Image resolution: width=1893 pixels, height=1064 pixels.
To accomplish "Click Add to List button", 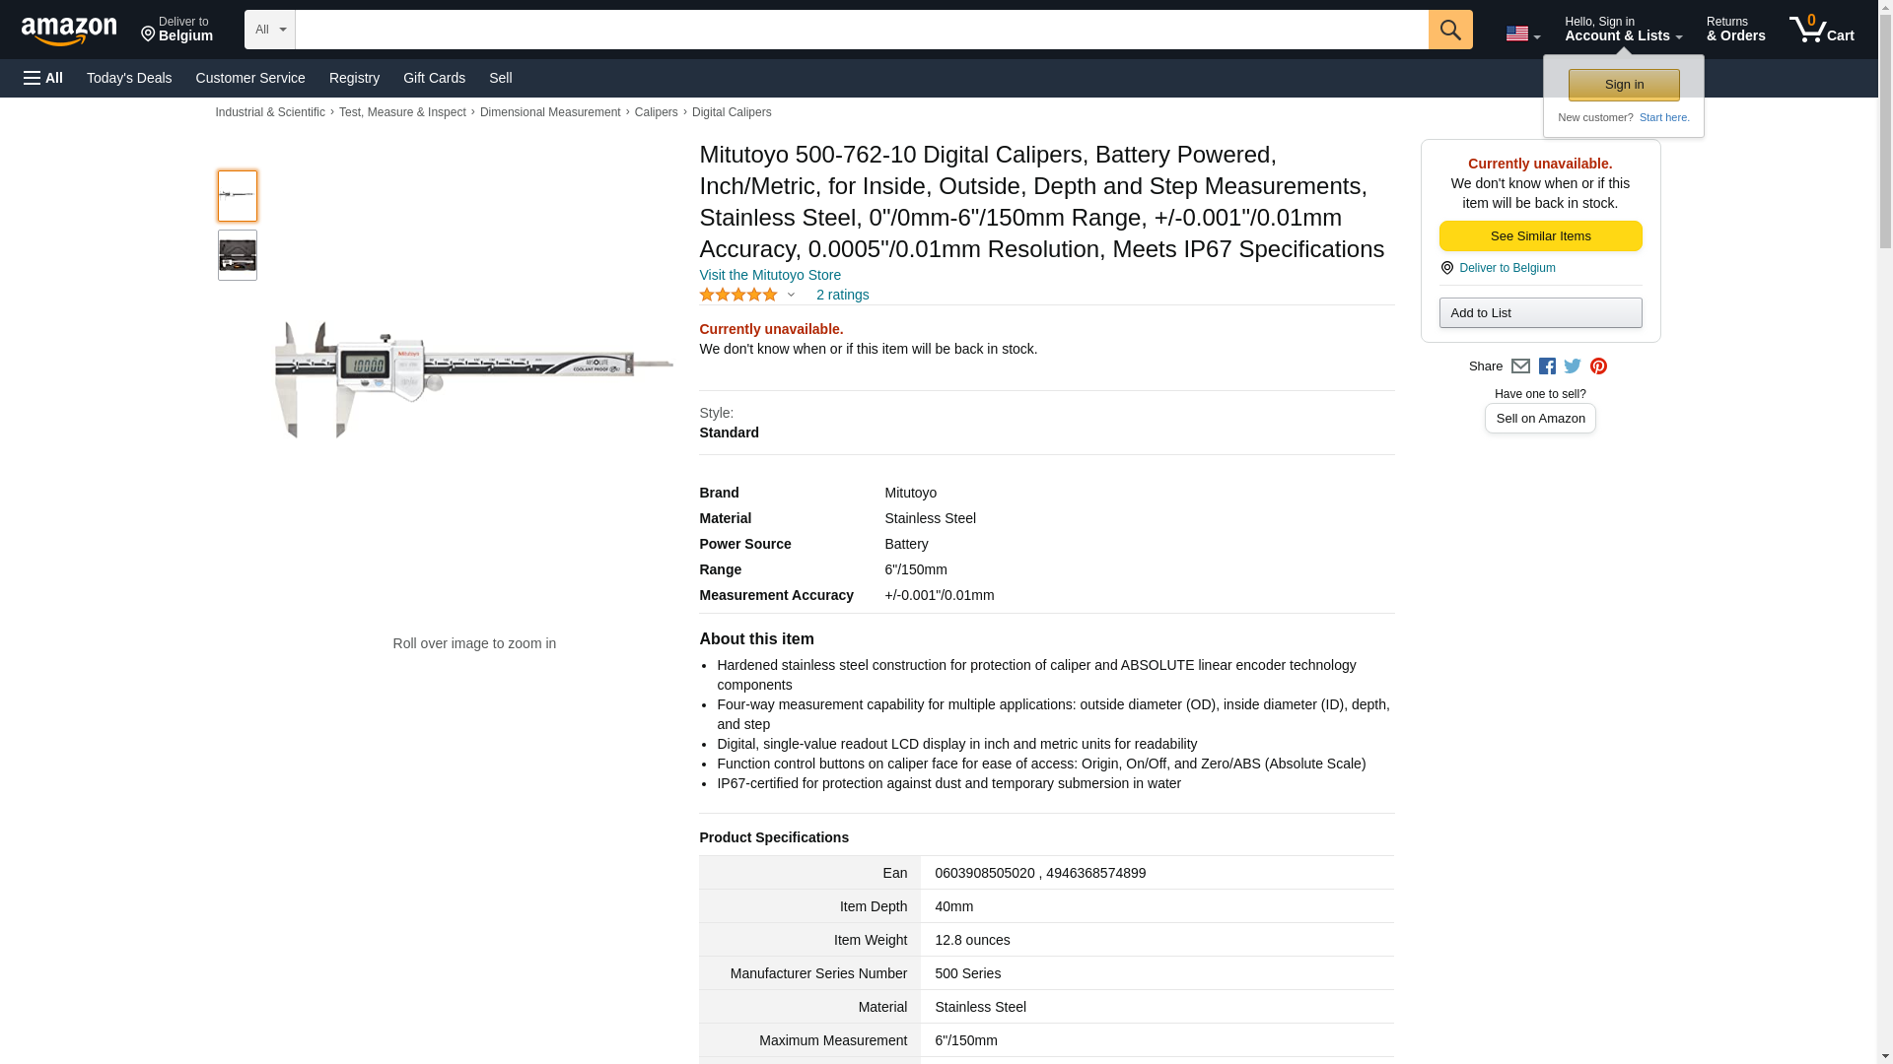I will (x=1540, y=313).
